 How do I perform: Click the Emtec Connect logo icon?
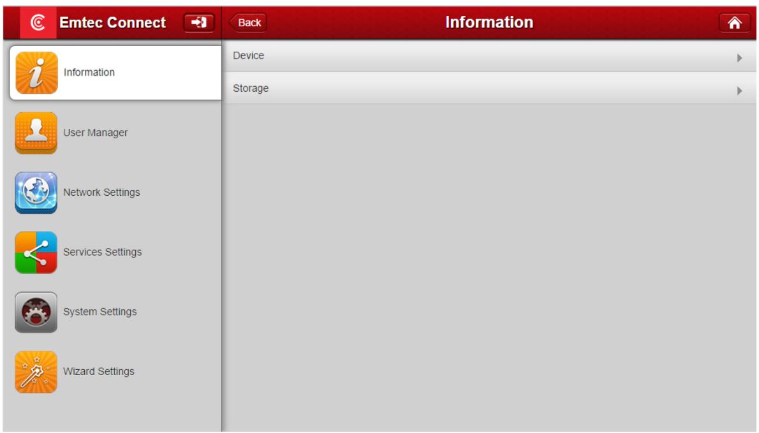(x=38, y=22)
